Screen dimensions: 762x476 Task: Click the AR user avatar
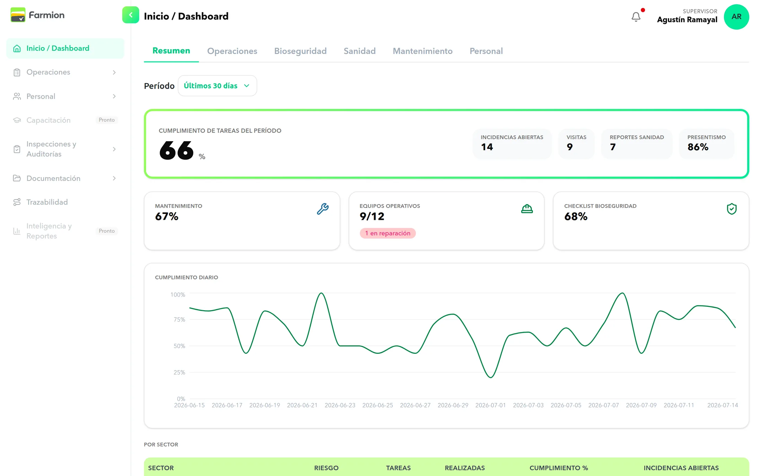pyautogui.click(x=736, y=17)
